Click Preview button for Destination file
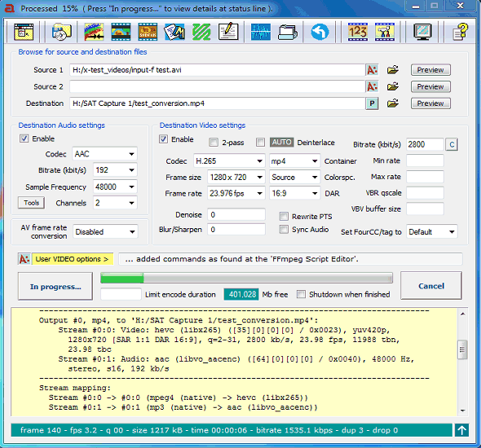Screen dimensions: 481x448 [430, 103]
